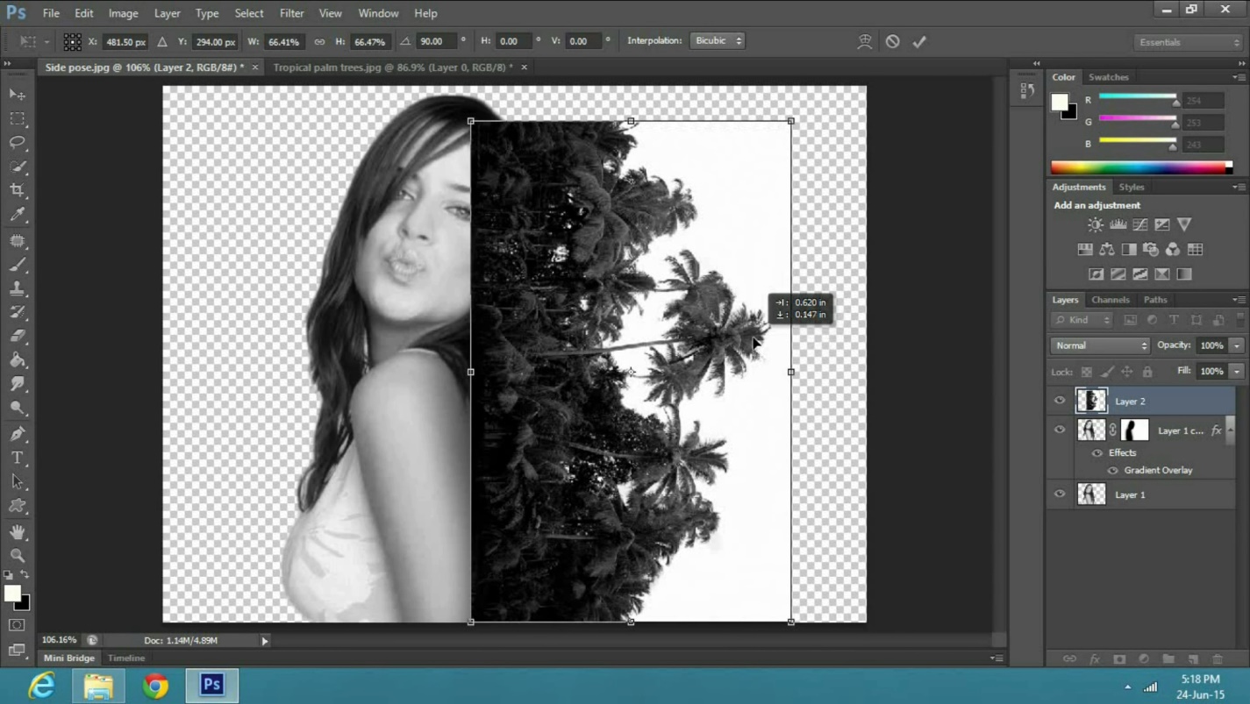This screenshot has height=704, width=1250.
Task: Hide Layer 1 using eye icon
Action: point(1060,494)
